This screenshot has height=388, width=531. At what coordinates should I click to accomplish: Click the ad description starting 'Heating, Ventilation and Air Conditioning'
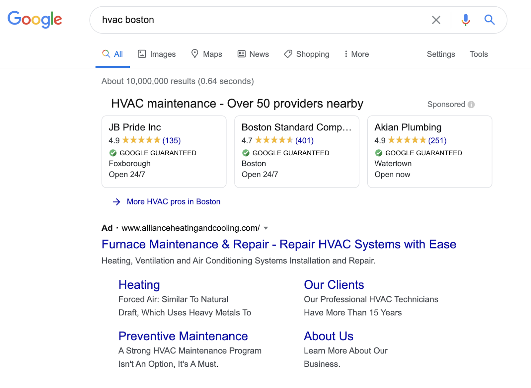tap(238, 261)
